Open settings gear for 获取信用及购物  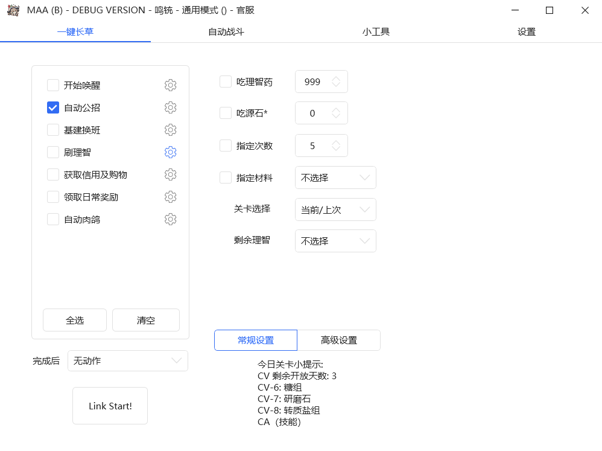pyautogui.click(x=170, y=174)
